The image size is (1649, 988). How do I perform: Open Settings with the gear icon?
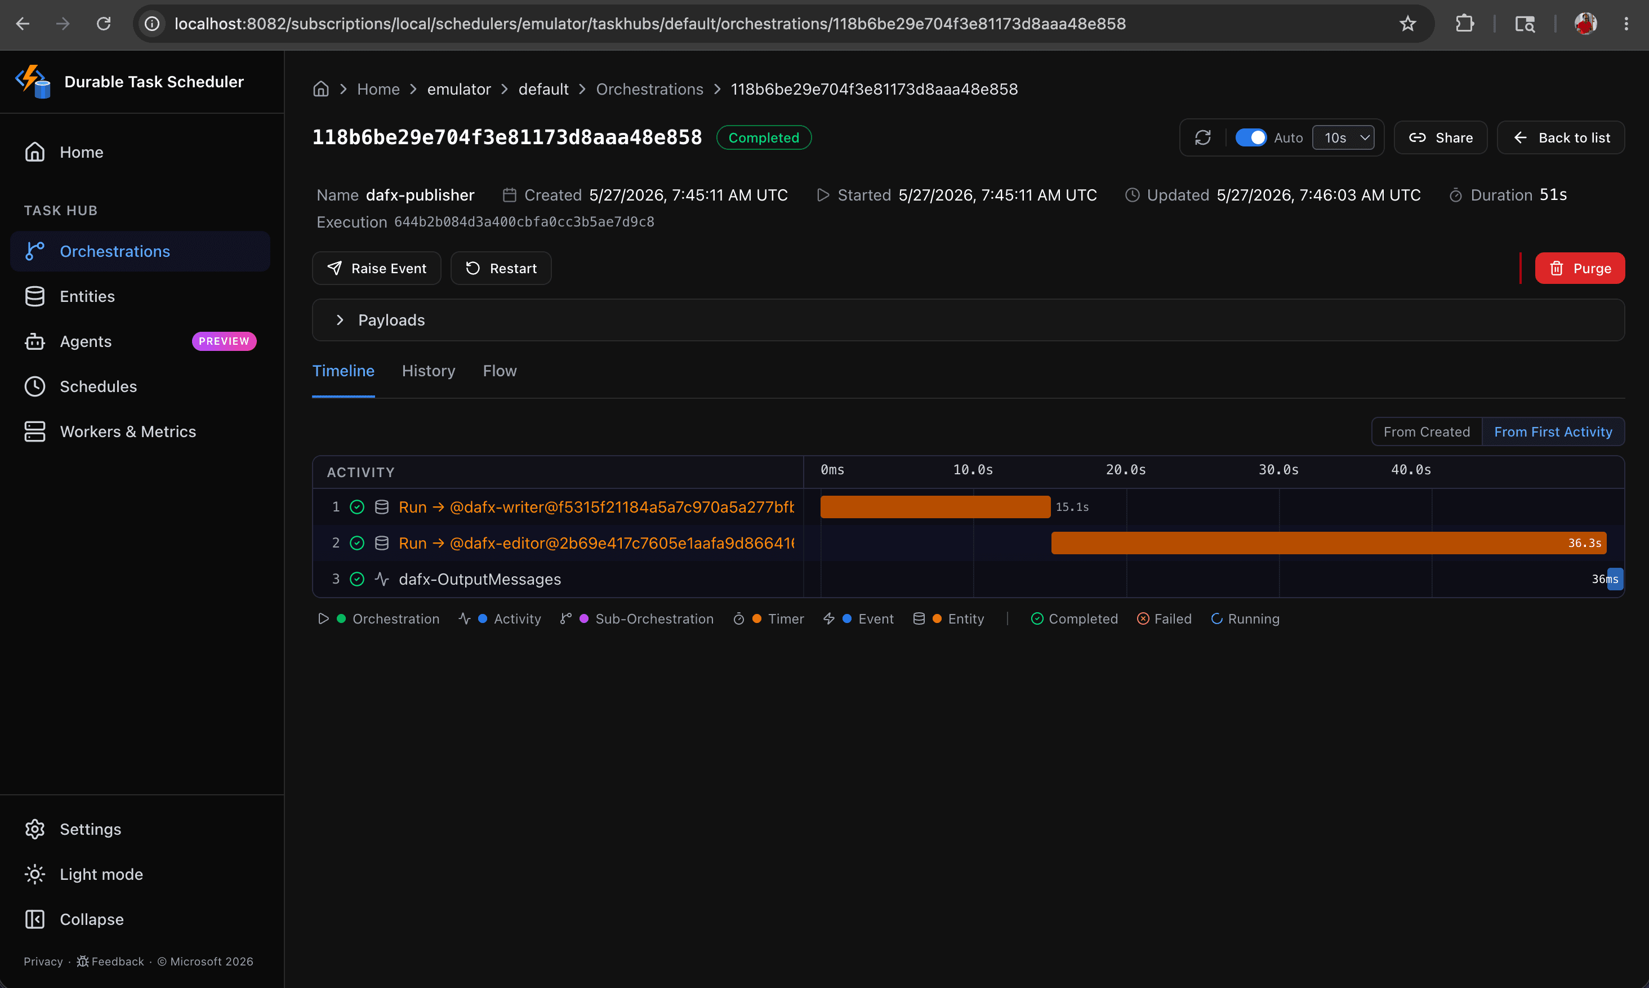(34, 830)
